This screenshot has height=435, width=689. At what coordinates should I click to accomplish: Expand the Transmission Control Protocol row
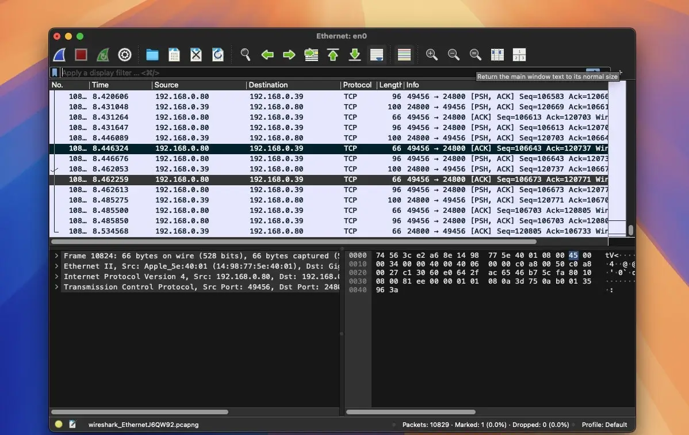click(57, 287)
